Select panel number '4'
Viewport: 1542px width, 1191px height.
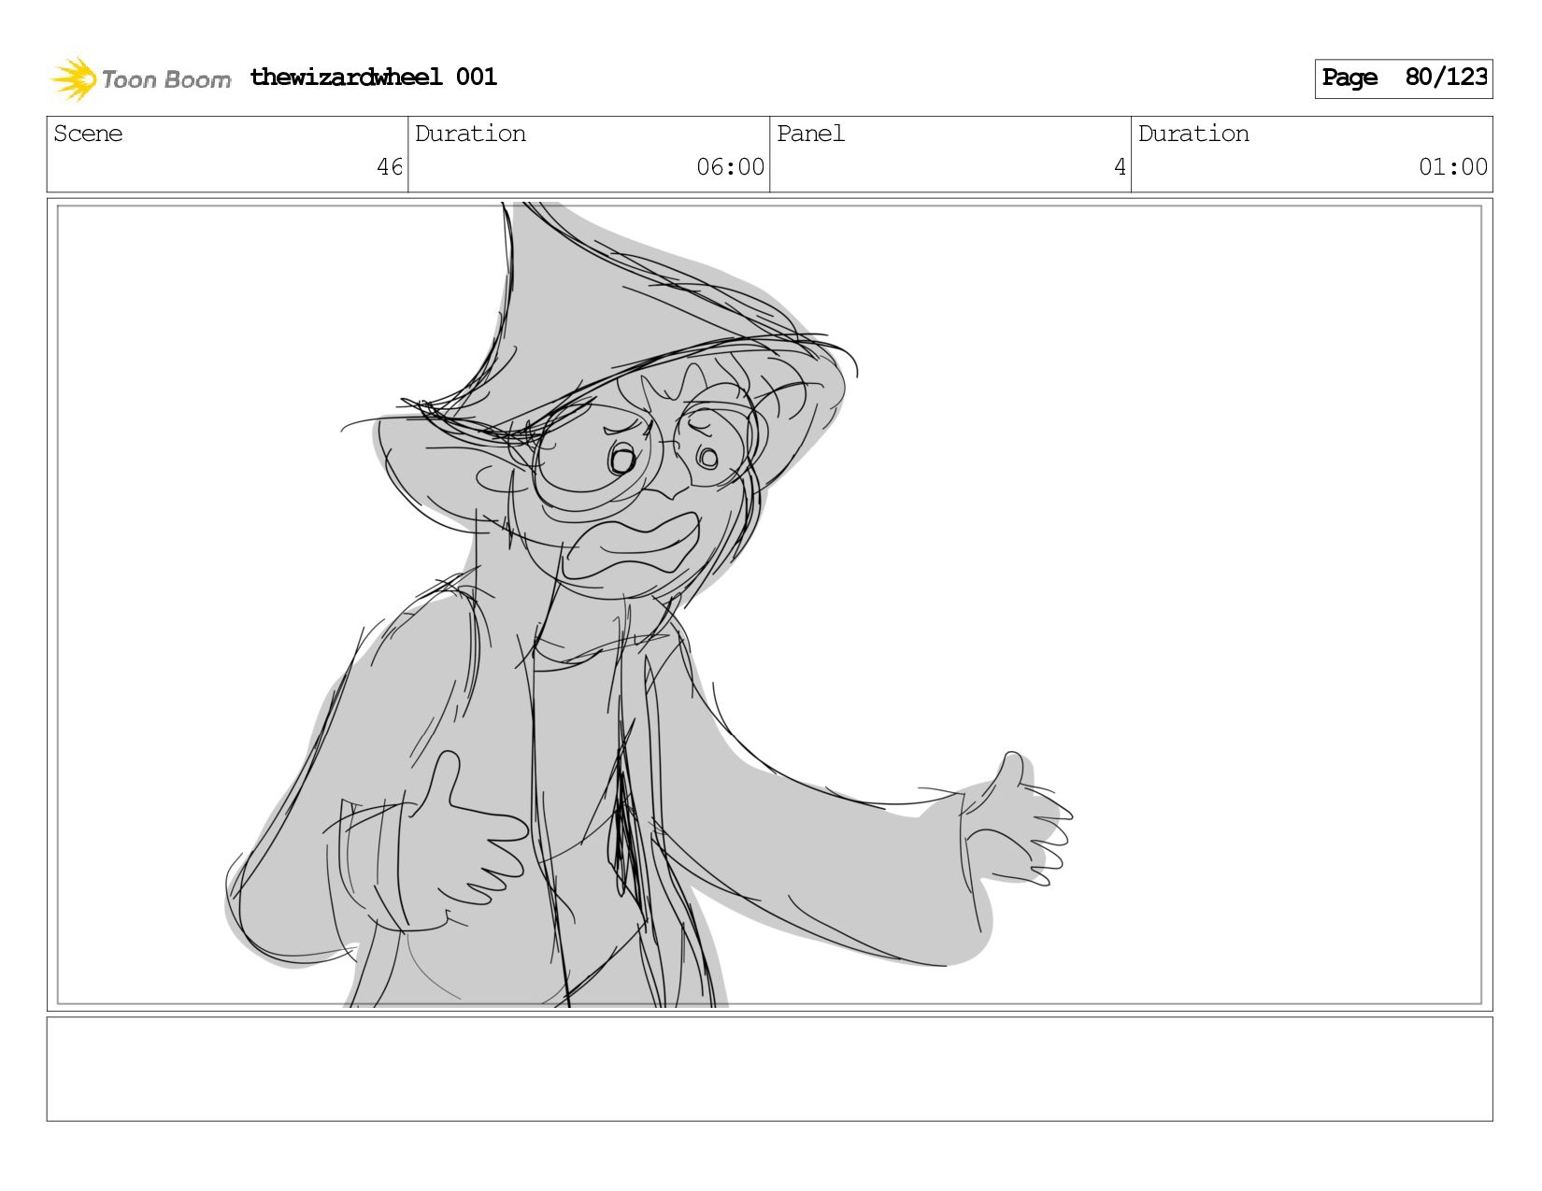click(1120, 167)
